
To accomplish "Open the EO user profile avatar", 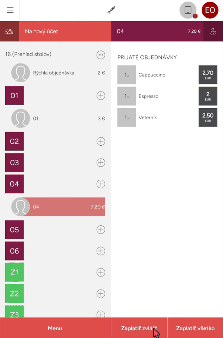I will (210, 10).
